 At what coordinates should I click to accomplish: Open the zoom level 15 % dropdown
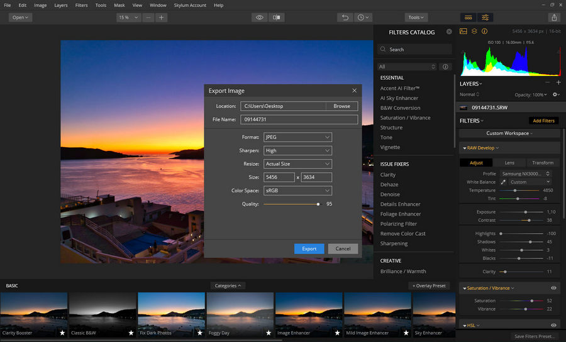[x=128, y=18]
